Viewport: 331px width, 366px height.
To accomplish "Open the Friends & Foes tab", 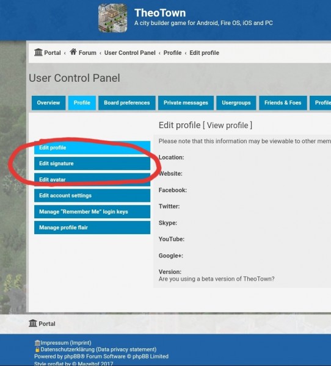I will point(283,102).
